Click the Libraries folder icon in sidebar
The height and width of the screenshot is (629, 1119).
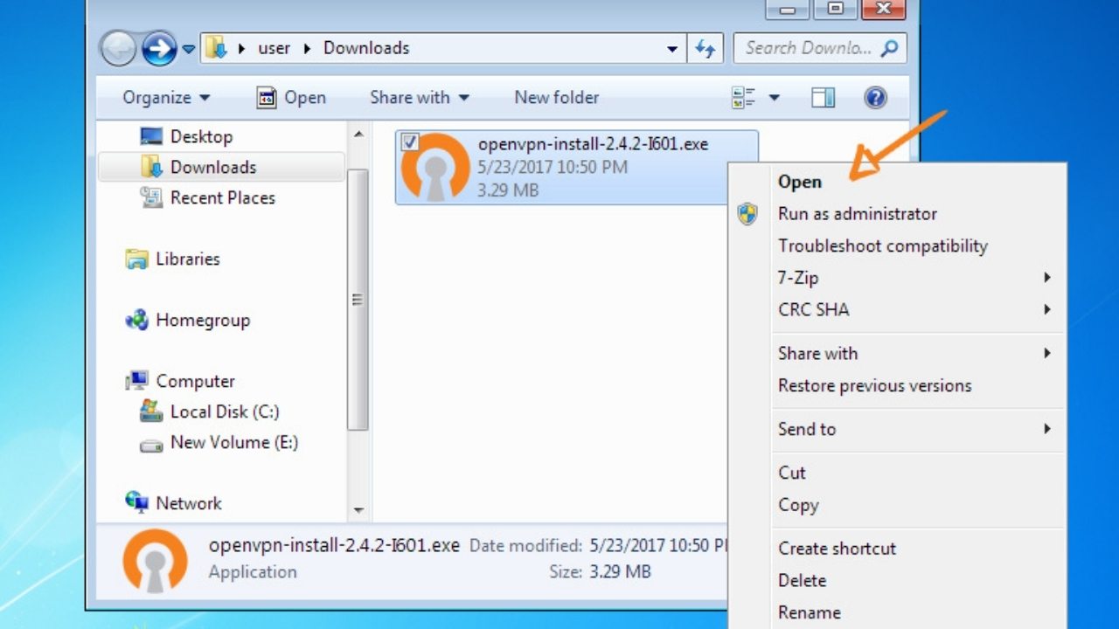pyautogui.click(x=136, y=259)
